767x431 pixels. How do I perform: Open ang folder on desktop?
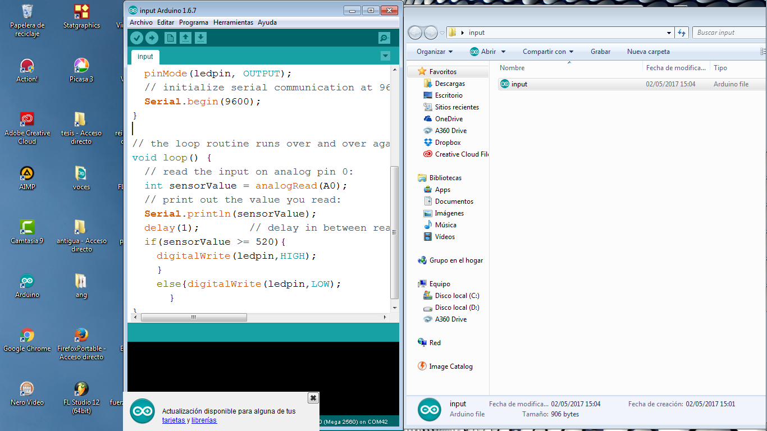(81, 286)
